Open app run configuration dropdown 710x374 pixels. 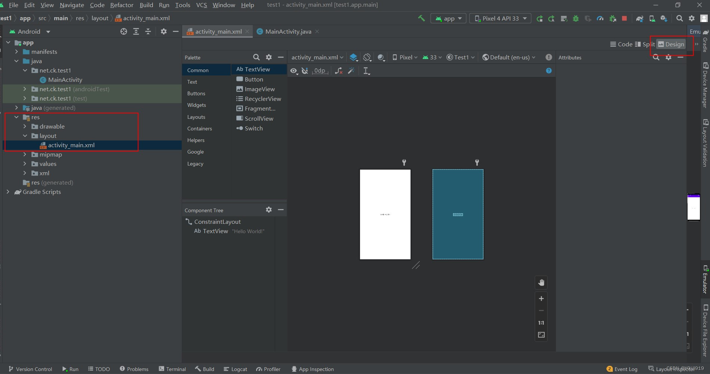[448, 18]
